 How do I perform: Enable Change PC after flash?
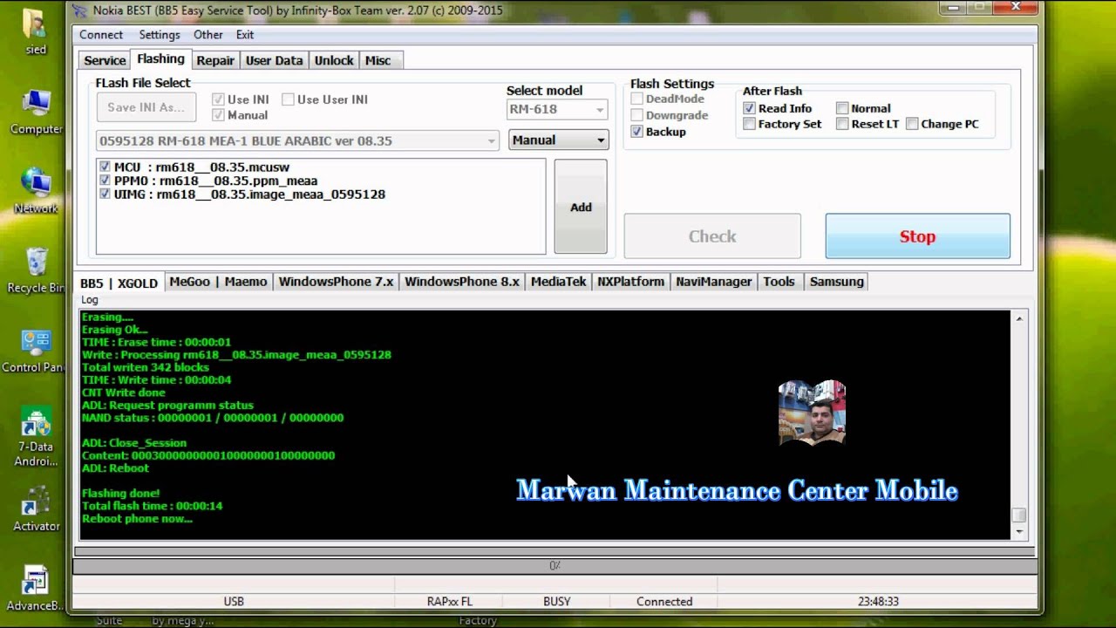(912, 124)
